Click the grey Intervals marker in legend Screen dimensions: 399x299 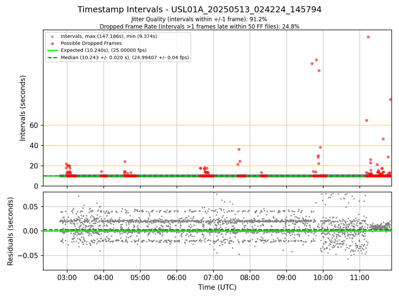tap(52, 36)
